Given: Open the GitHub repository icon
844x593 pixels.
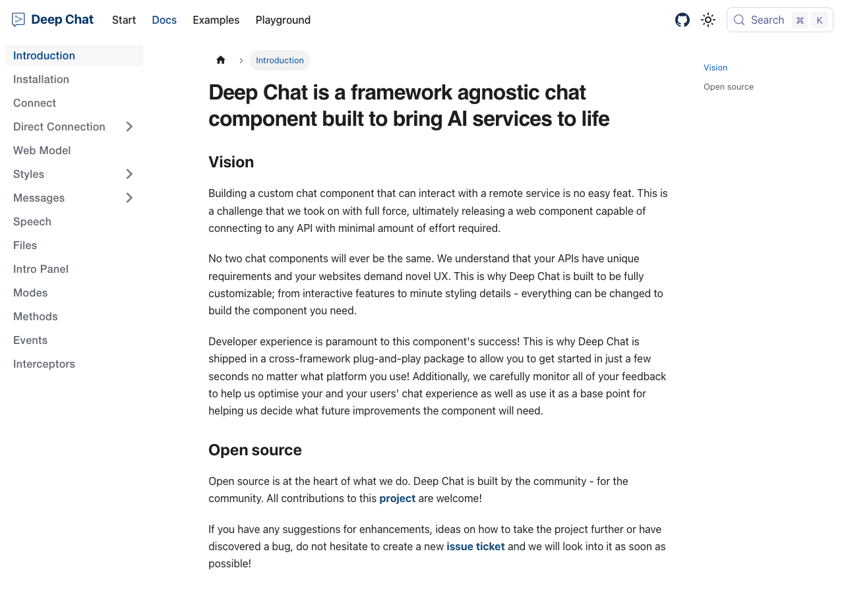Looking at the screenshot, I should coord(682,20).
